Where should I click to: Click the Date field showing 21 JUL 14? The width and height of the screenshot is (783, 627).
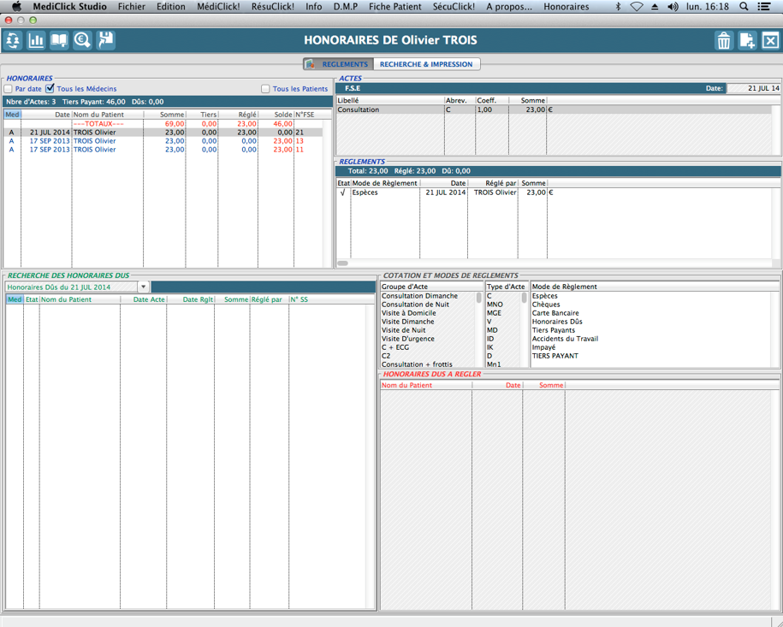[753, 88]
